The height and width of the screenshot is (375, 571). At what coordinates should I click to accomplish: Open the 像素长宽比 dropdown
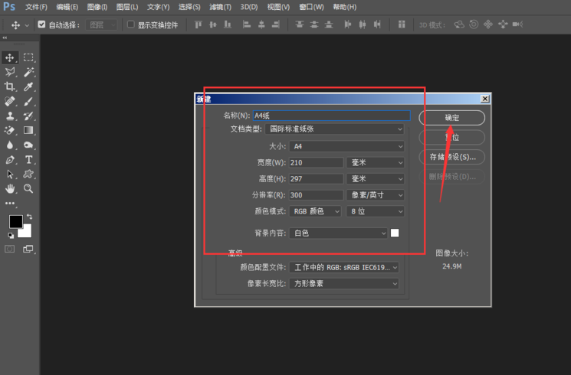click(344, 284)
